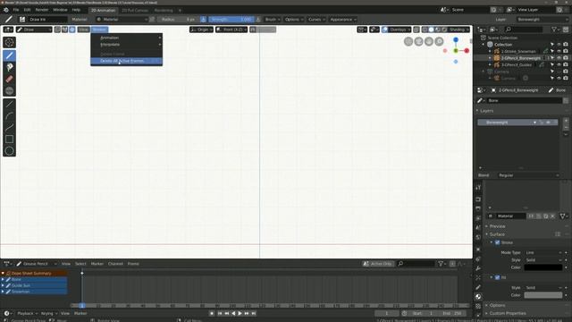Open the Options dropdown in the header
This screenshot has height=322, width=572.
(x=294, y=20)
